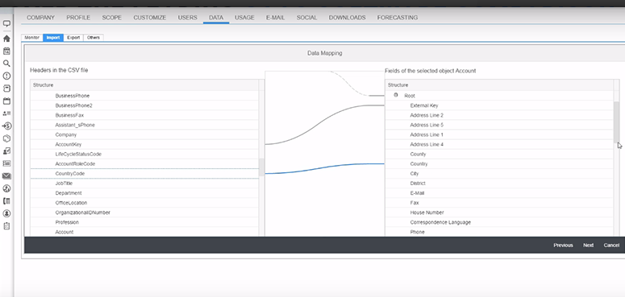
Task: Switch to the SCOPE tab
Action: pos(111,18)
